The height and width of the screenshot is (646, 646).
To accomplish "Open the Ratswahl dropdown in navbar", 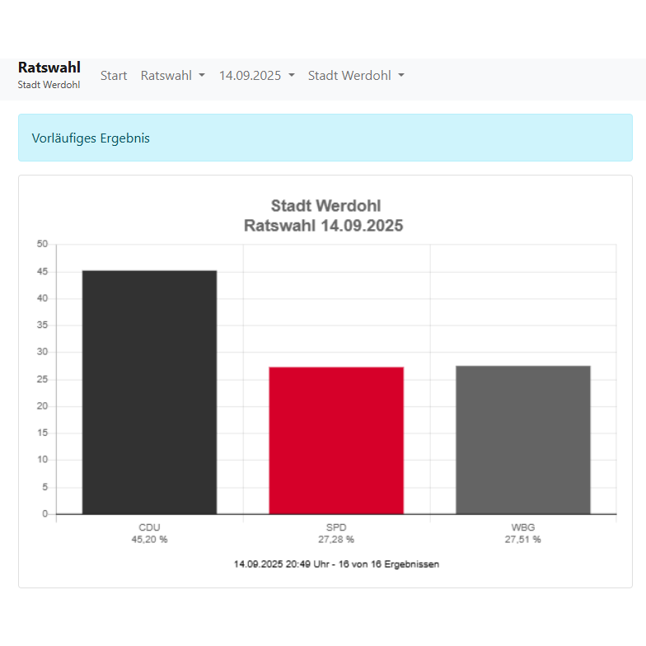I will (172, 76).
